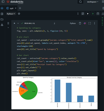
Task: Delete the cell with trash icon
Action: click(x=80, y=23)
